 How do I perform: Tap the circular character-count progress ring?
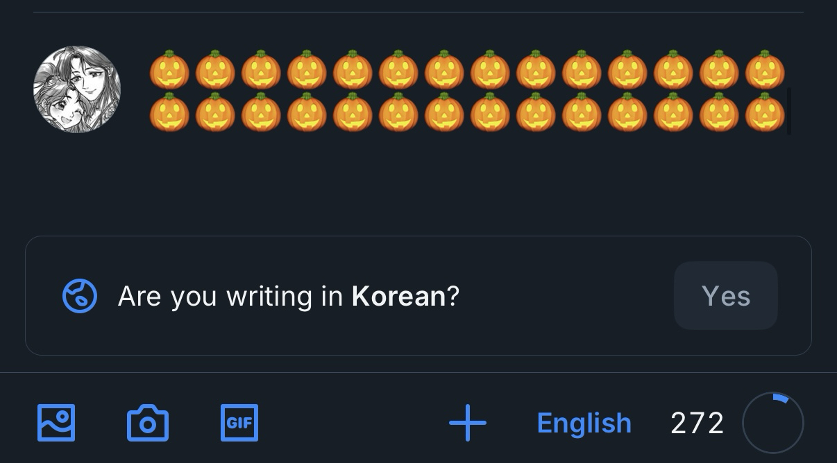click(x=772, y=423)
